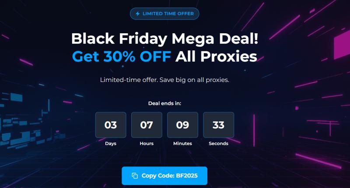Click the All Proxies heading text

(x=216, y=57)
